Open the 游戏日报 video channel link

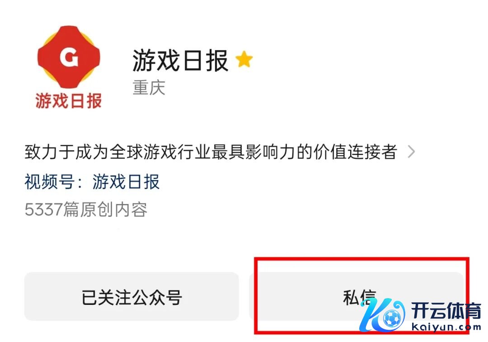pyautogui.click(x=126, y=182)
